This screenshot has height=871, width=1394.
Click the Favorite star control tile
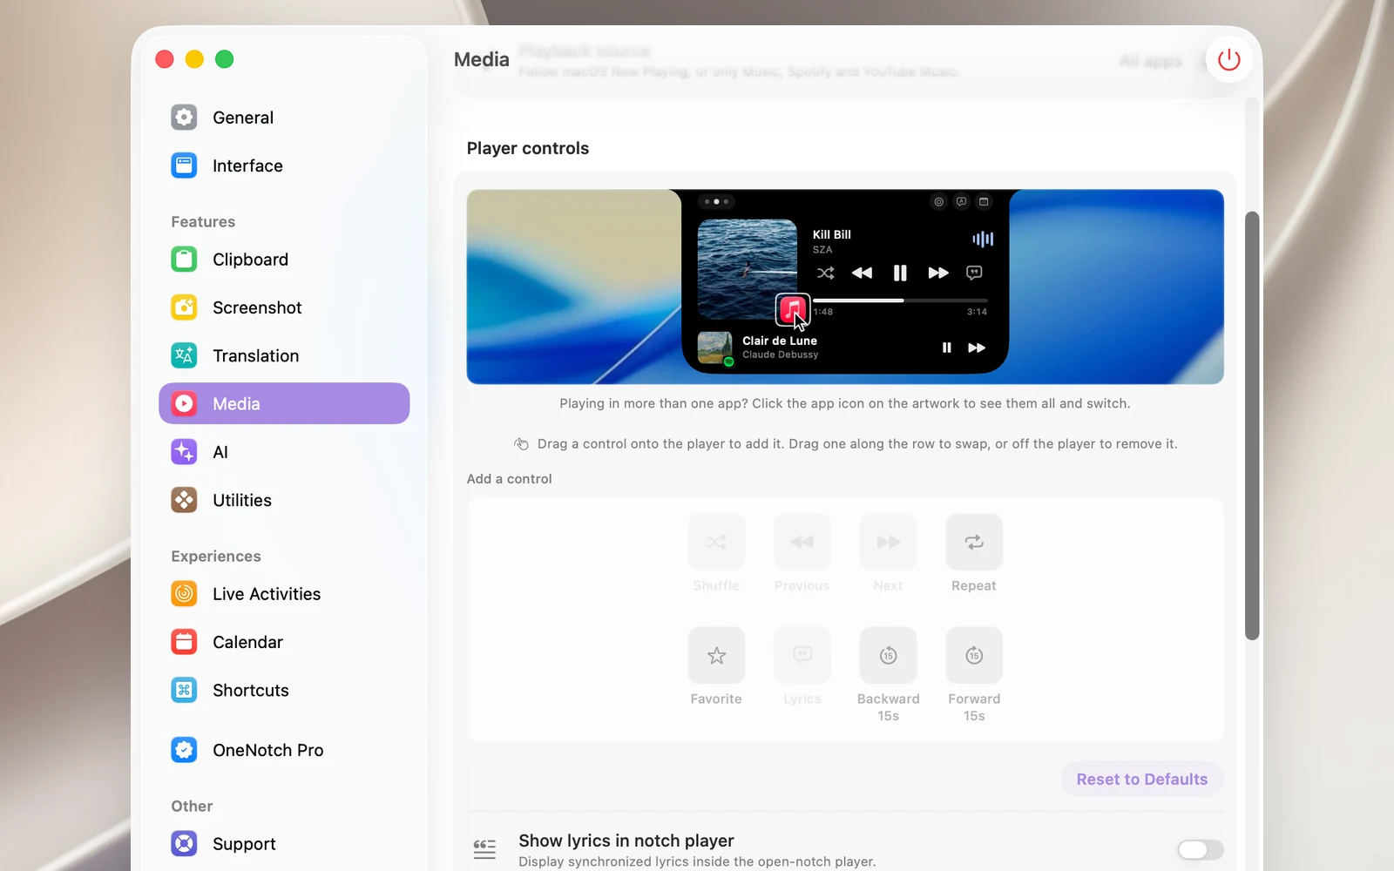(x=716, y=655)
